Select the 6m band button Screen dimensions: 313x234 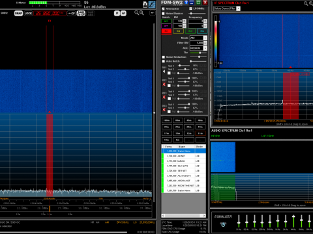pyautogui.click(x=178, y=140)
